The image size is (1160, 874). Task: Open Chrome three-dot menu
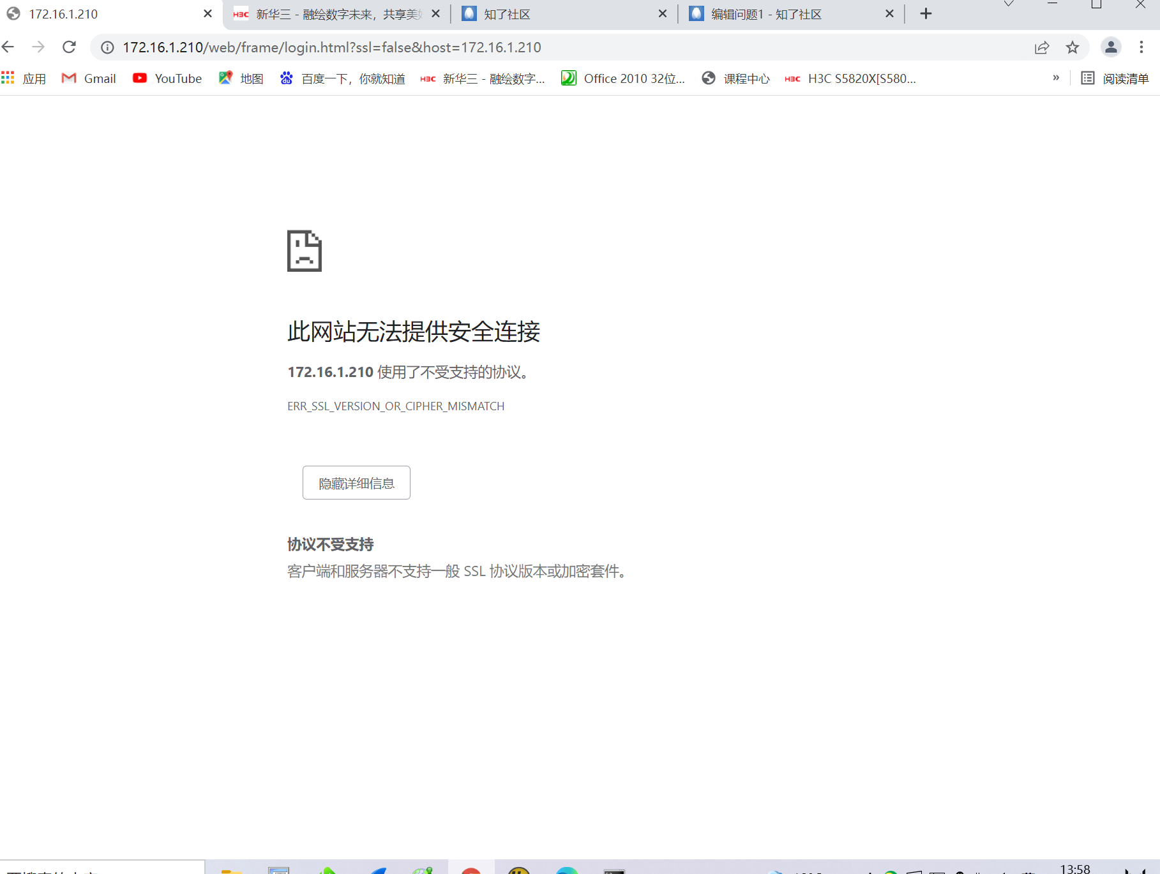coord(1141,47)
